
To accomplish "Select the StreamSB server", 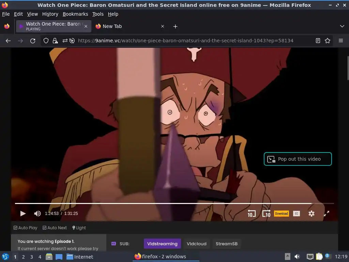I will (227, 244).
